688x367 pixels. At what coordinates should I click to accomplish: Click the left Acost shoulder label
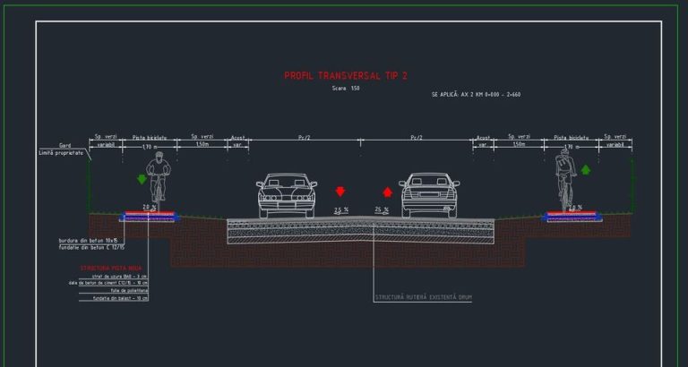pos(237,138)
